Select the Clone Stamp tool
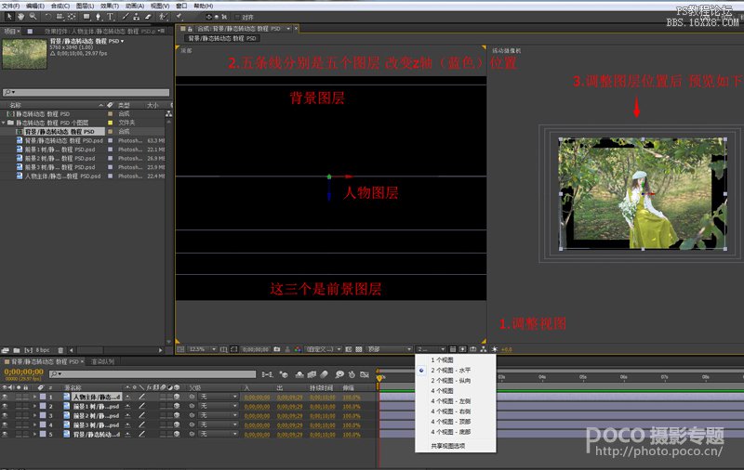Image resolution: width=744 pixels, height=470 pixels. tap(137, 17)
